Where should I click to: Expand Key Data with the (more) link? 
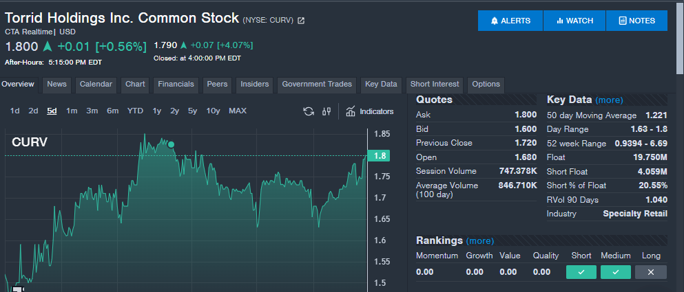coord(609,100)
